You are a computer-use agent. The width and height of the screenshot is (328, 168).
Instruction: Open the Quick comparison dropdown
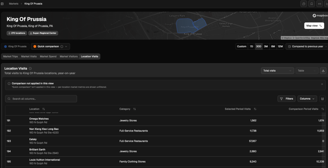[50, 46]
